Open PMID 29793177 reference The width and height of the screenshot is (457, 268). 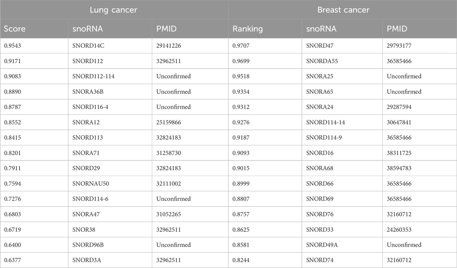pyautogui.click(x=400, y=46)
